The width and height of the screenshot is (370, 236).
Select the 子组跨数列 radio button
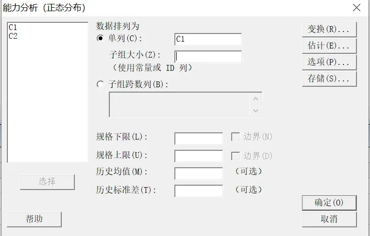101,84
